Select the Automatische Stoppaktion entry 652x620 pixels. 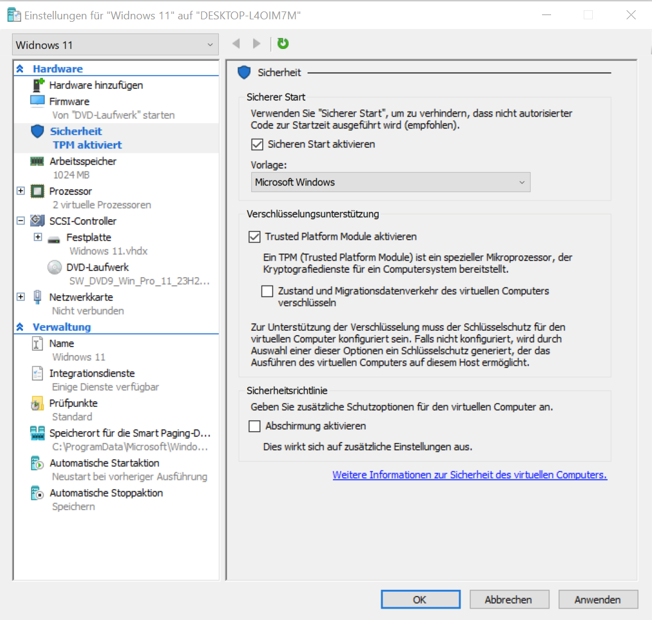click(x=106, y=493)
